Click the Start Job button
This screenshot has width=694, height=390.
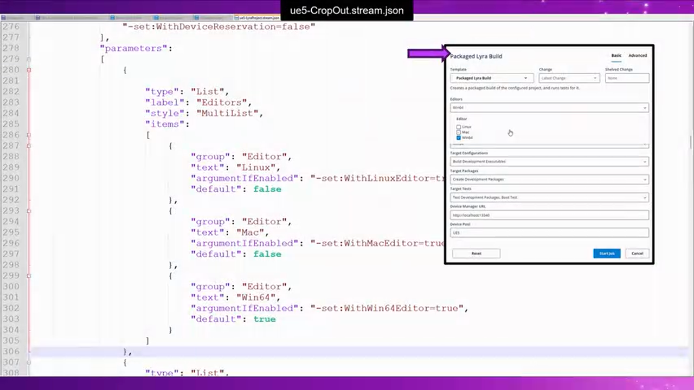[x=607, y=253]
